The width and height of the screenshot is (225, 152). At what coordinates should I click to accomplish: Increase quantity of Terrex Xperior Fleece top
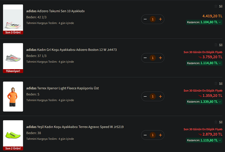(160, 97)
